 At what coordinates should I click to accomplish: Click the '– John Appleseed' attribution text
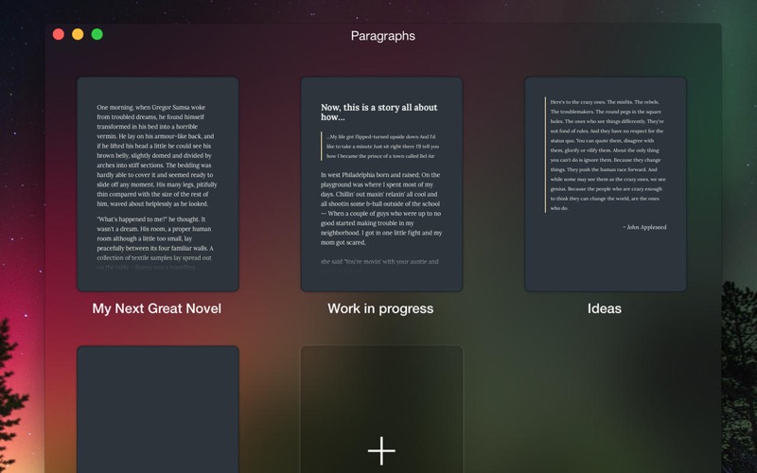(644, 227)
